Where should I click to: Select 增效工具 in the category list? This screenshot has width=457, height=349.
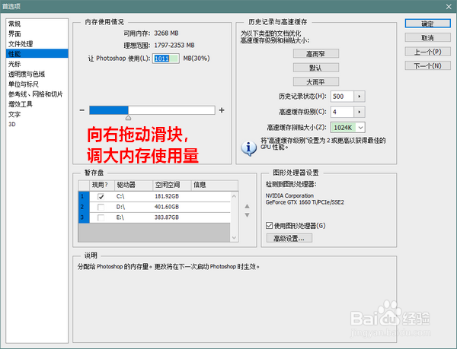[x=37, y=104]
